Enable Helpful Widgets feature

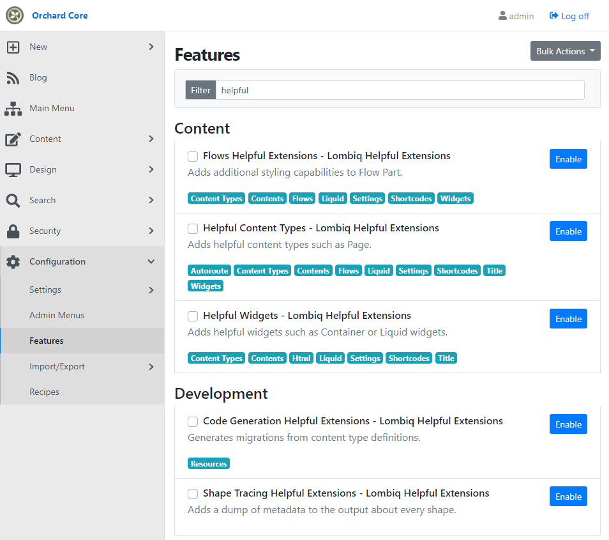coord(568,319)
